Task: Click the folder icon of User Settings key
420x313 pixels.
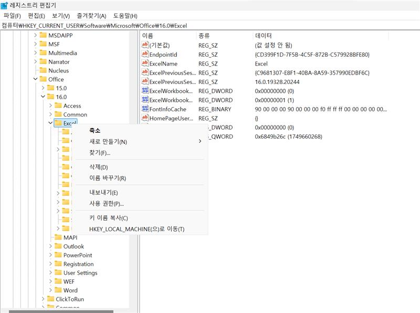Action: (x=58, y=273)
